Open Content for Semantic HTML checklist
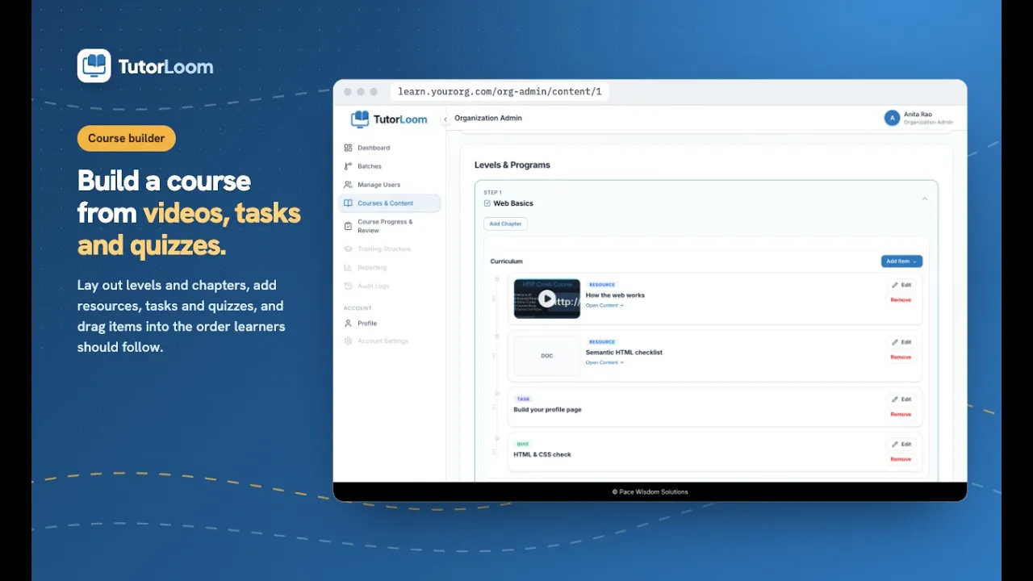 coord(604,363)
